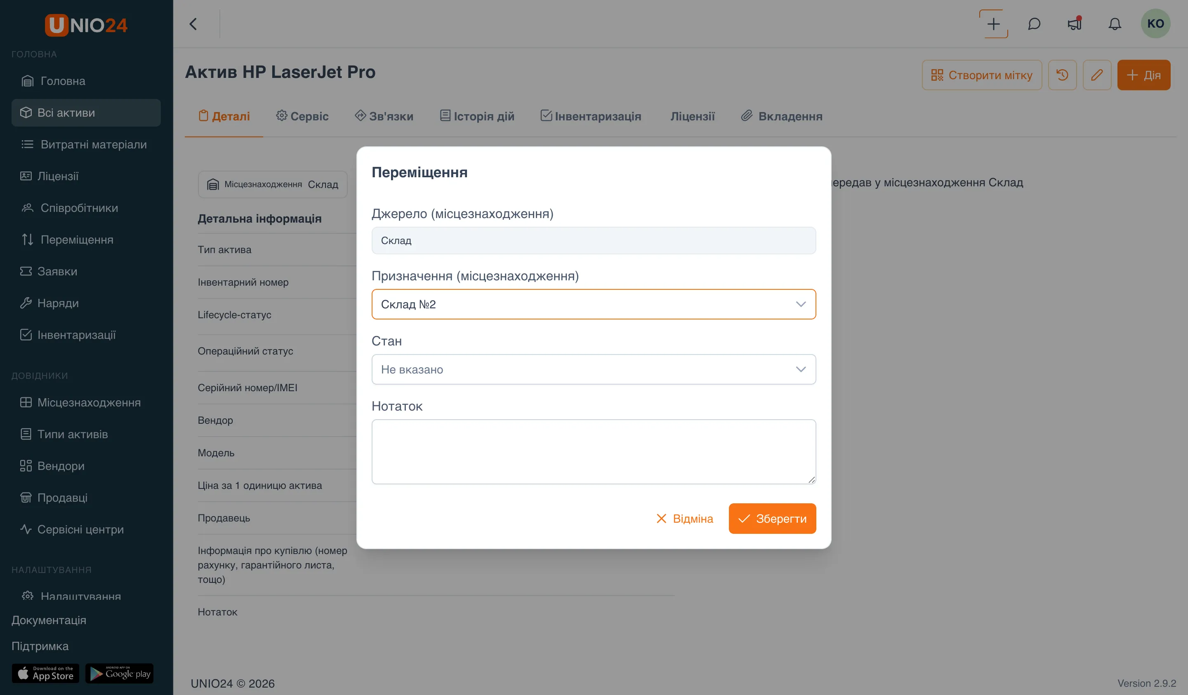
Task: Click the Нотаток text area
Action: click(594, 452)
